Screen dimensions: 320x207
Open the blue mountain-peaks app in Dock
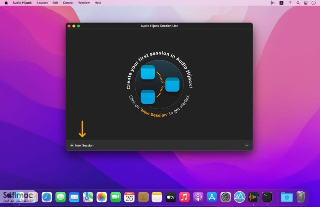tap(240, 197)
